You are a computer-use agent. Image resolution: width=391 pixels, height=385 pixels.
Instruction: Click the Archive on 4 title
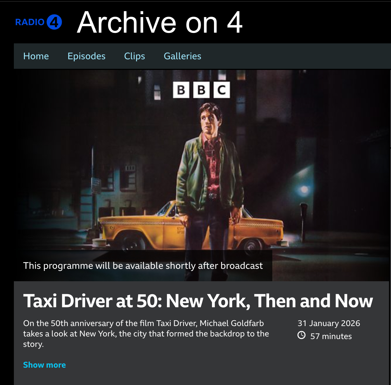160,23
